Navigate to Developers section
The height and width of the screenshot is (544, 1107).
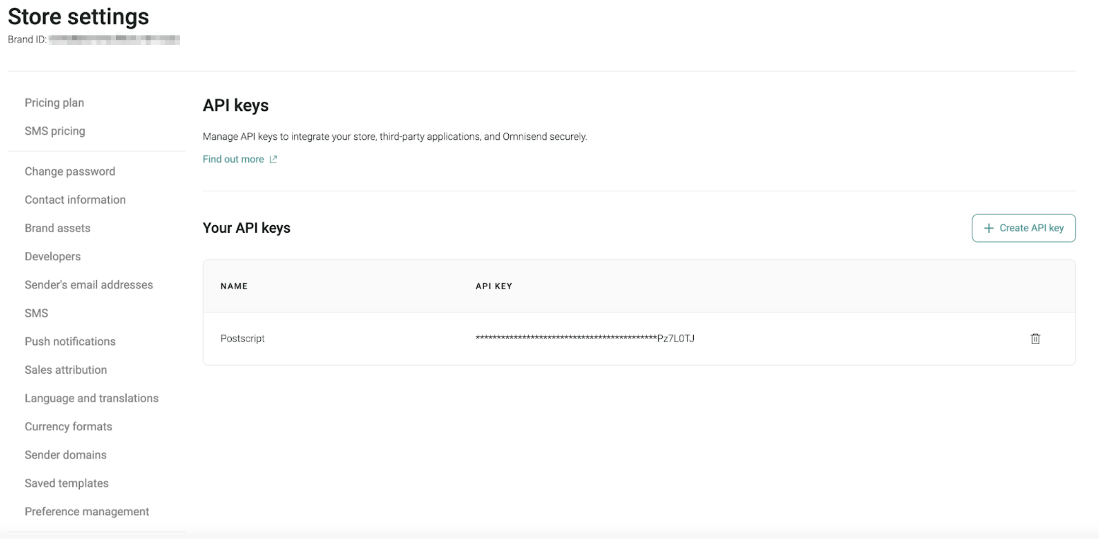click(53, 256)
